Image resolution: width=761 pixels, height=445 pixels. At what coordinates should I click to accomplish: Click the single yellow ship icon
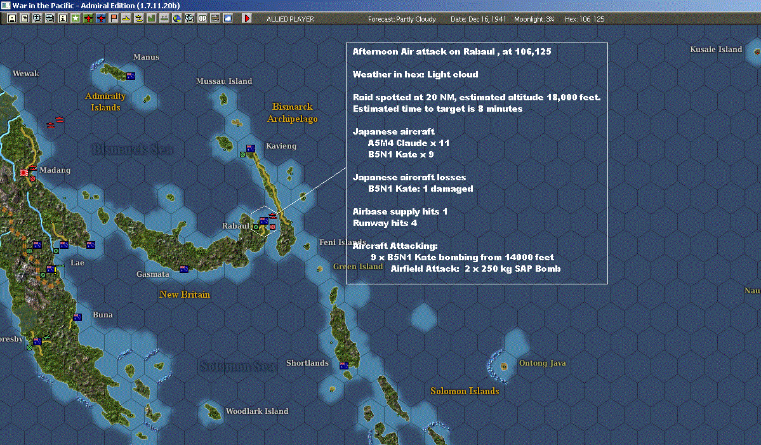coord(126,18)
